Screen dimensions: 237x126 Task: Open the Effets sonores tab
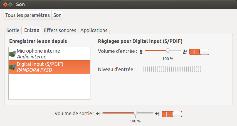point(60,30)
